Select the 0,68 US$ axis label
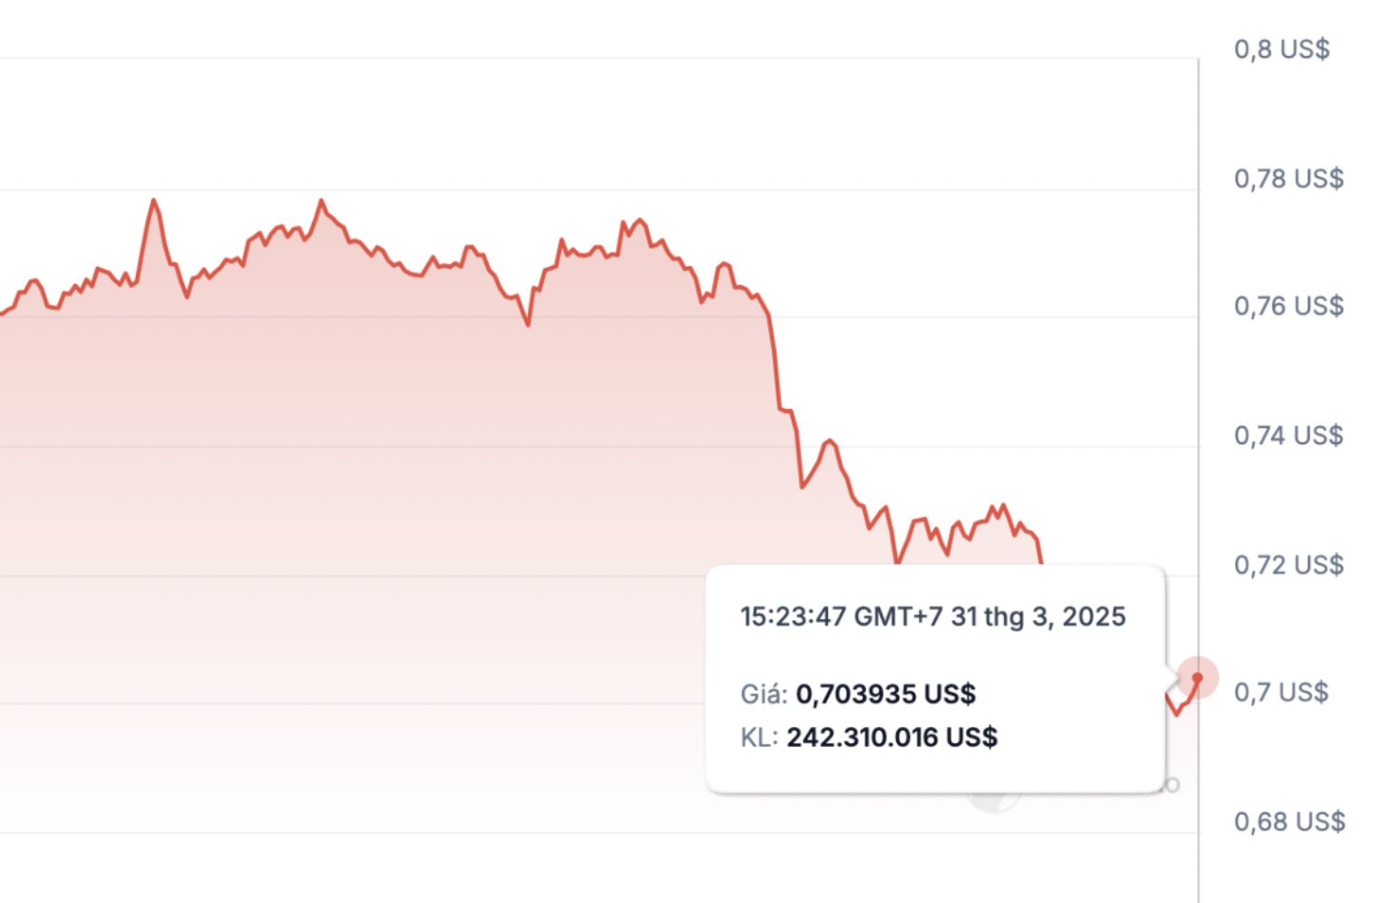This screenshot has height=903, width=1377. [1288, 821]
